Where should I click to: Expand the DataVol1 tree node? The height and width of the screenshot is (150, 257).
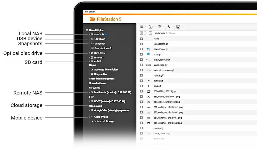pos(90,35)
